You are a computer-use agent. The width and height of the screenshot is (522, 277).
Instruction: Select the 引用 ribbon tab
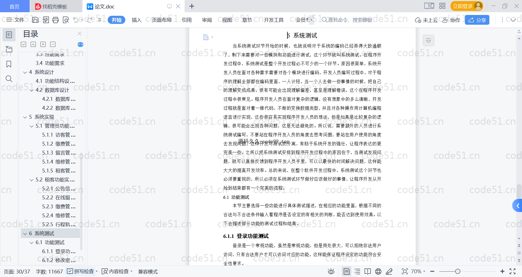(187, 20)
